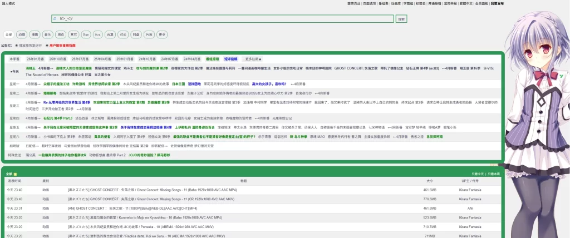Select the 25年01月番 season tab
The image size is (570, 238).
125,59
